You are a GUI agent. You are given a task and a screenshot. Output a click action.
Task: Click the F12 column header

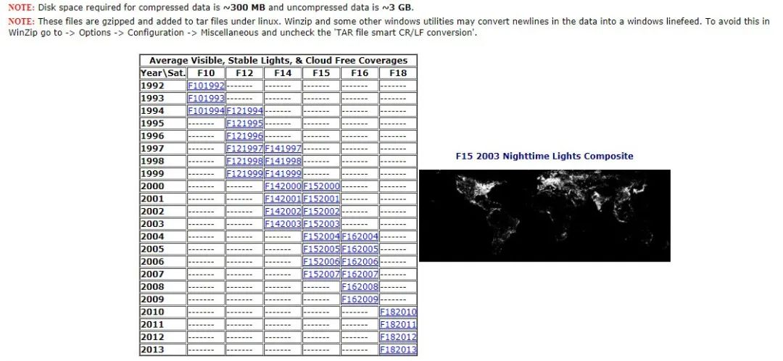(x=245, y=73)
